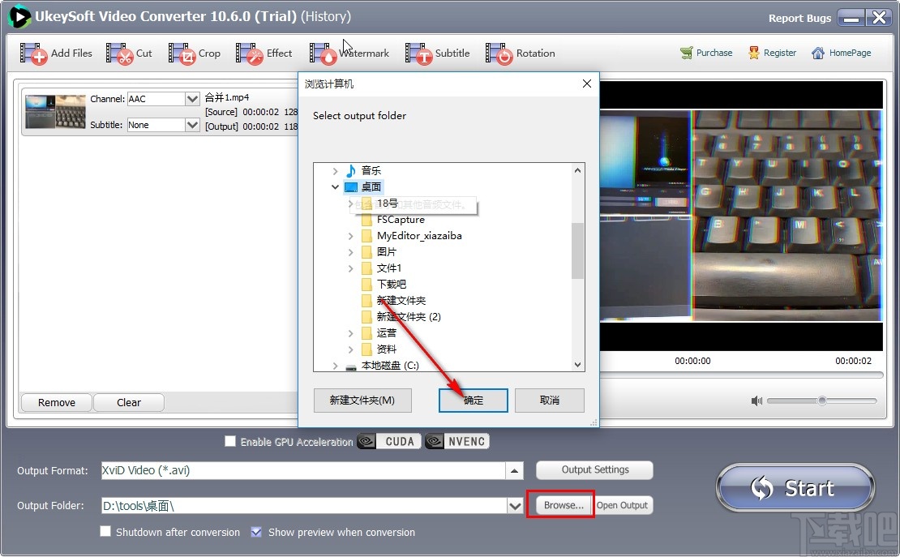Click the Browse... button
The height and width of the screenshot is (557, 900).
click(564, 505)
